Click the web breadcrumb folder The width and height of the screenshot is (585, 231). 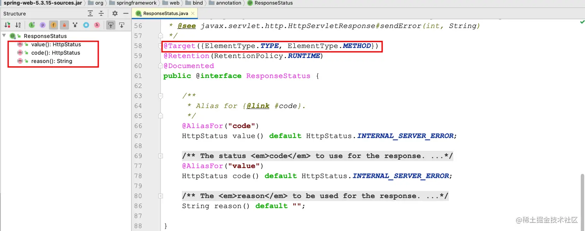171,3
